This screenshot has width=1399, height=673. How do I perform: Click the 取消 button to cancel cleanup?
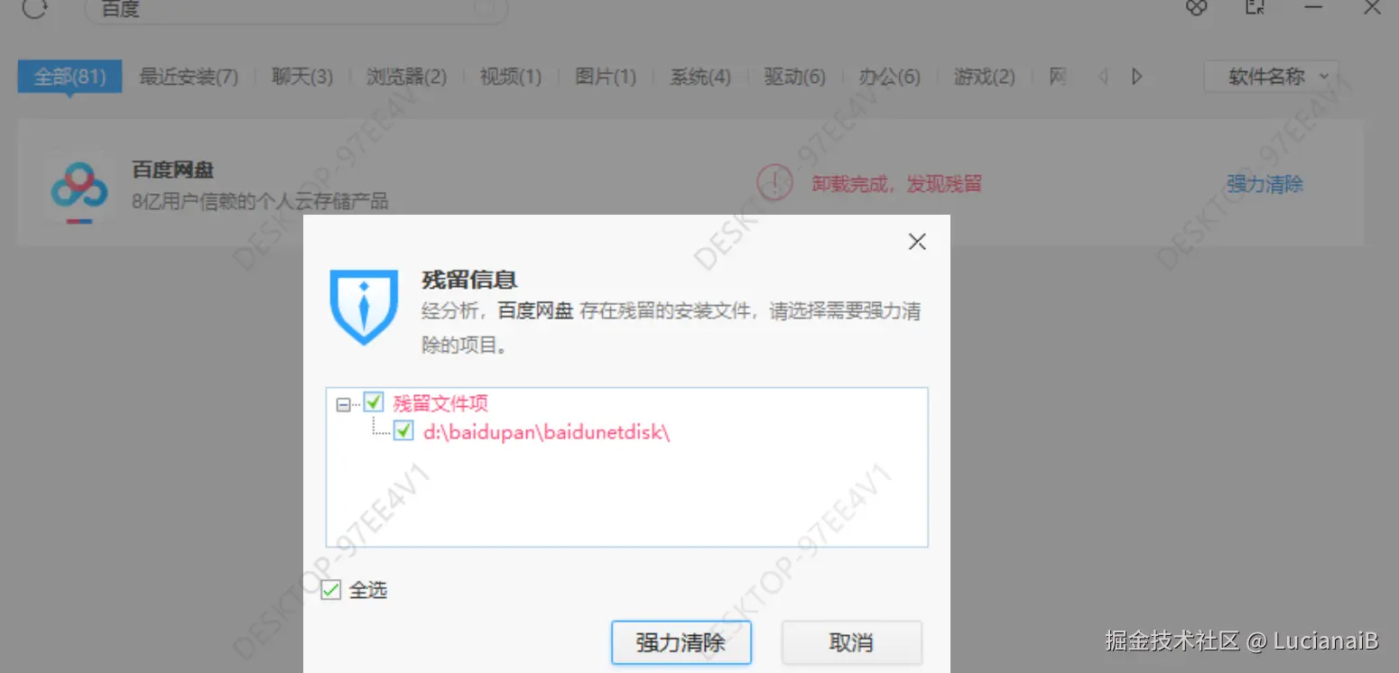(849, 642)
